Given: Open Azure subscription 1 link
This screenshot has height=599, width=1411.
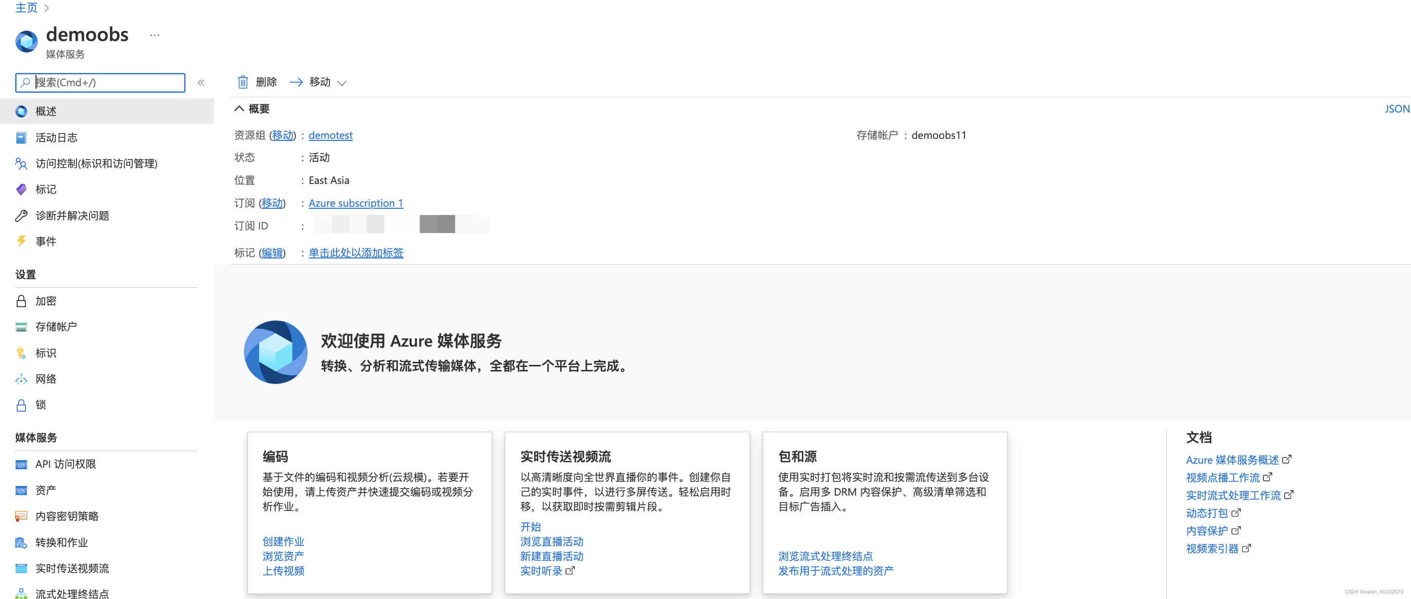Looking at the screenshot, I should tap(355, 203).
